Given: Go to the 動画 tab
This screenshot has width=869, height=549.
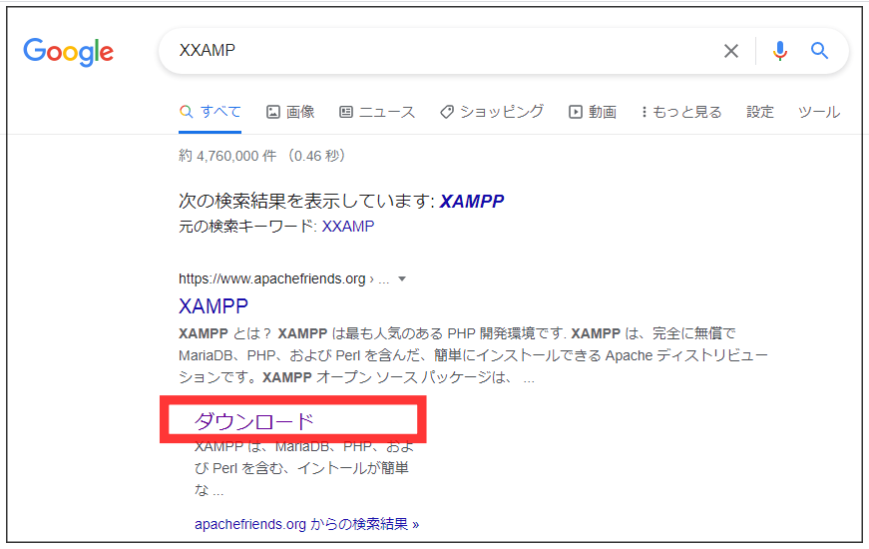Looking at the screenshot, I should pyautogui.click(x=593, y=112).
